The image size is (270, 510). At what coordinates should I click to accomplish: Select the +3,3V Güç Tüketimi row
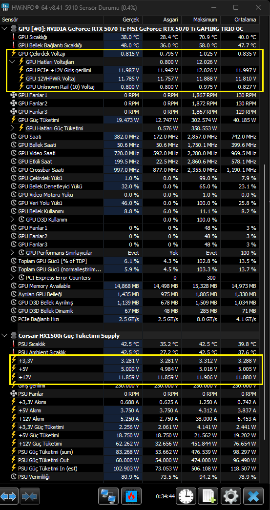(x=130, y=427)
